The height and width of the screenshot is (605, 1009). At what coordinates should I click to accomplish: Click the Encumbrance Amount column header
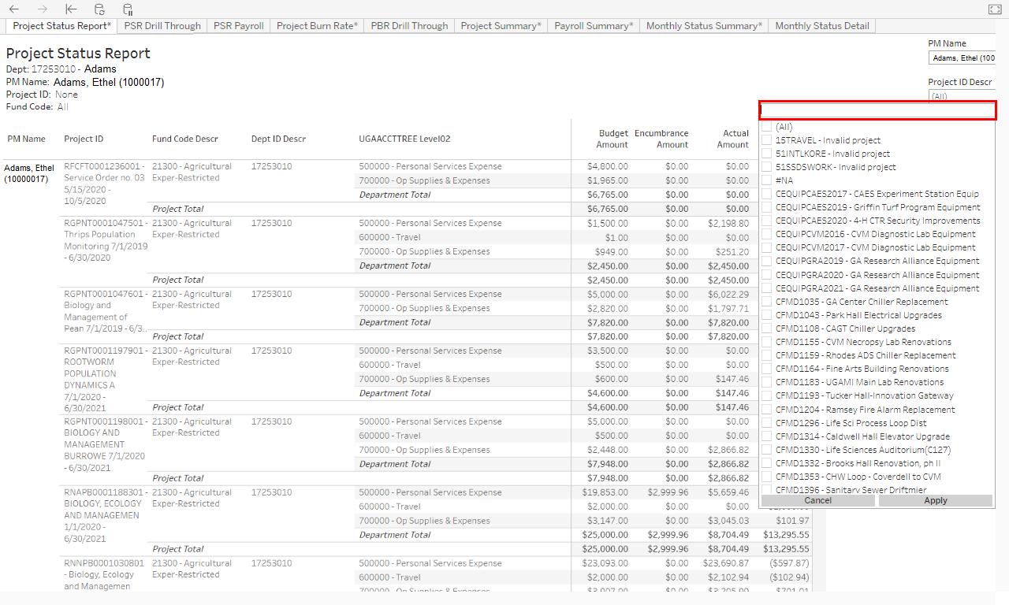[661, 139]
